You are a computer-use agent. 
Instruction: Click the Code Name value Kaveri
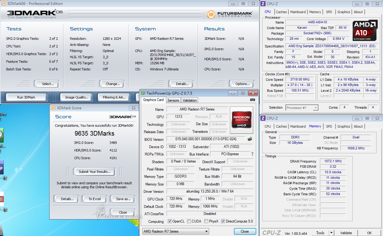click(x=302, y=28)
